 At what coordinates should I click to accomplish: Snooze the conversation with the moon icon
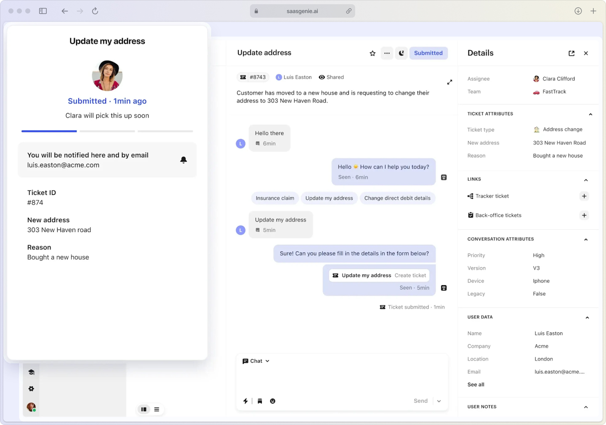[x=401, y=53]
